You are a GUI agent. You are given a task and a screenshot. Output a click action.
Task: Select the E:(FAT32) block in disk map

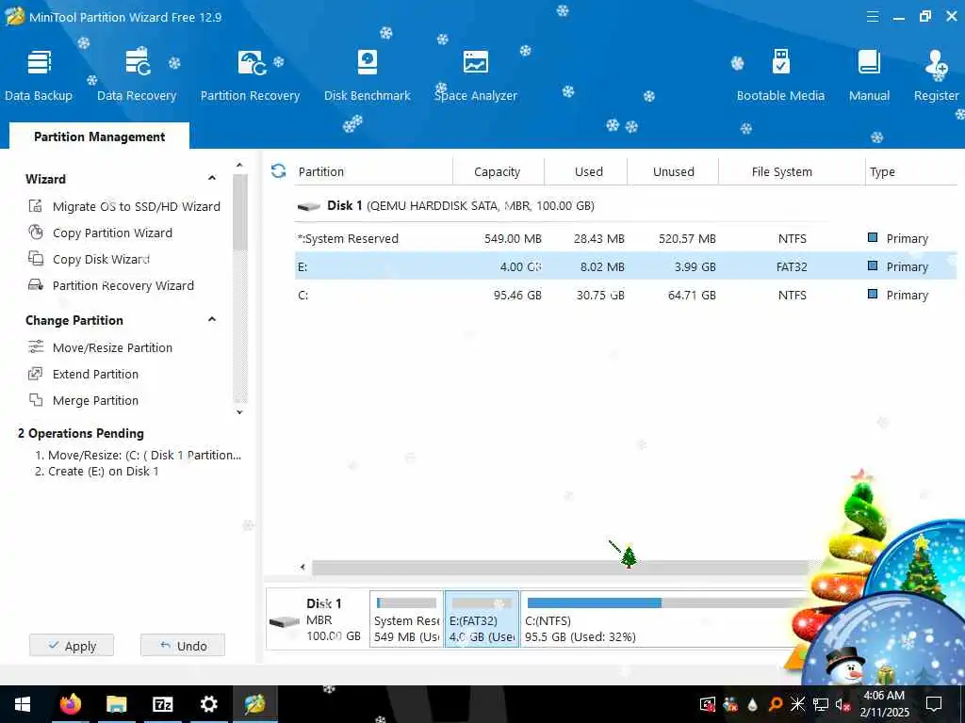(x=482, y=619)
